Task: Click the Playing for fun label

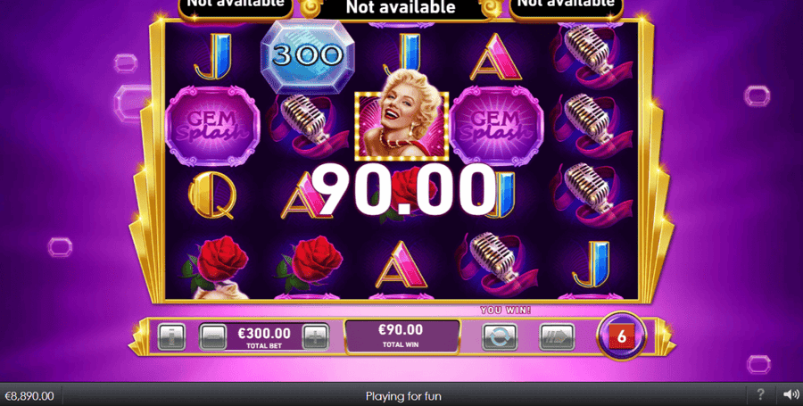Action: [x=403, y=396]
